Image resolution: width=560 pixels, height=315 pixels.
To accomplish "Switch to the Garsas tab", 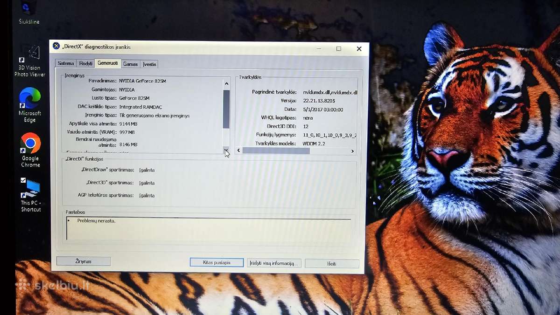I will (131, 64).
